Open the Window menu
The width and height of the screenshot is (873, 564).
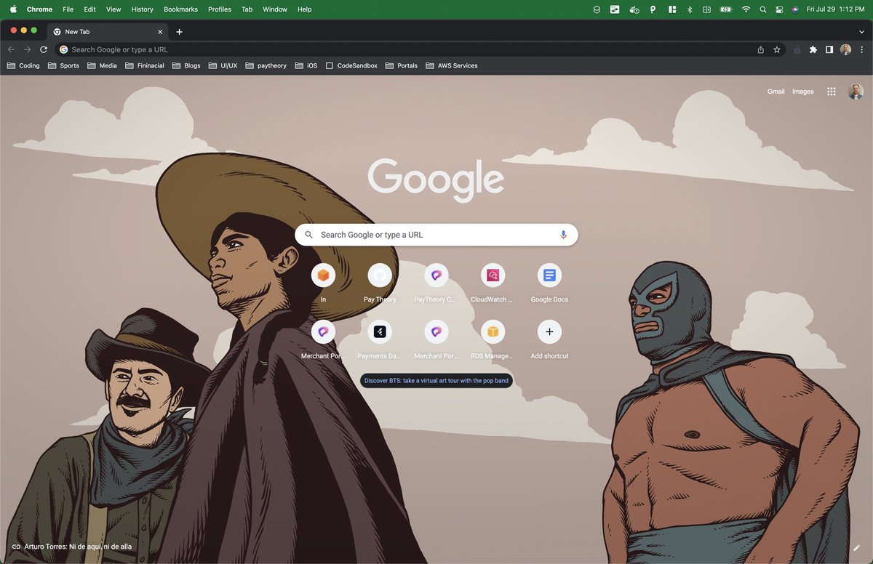275,9
